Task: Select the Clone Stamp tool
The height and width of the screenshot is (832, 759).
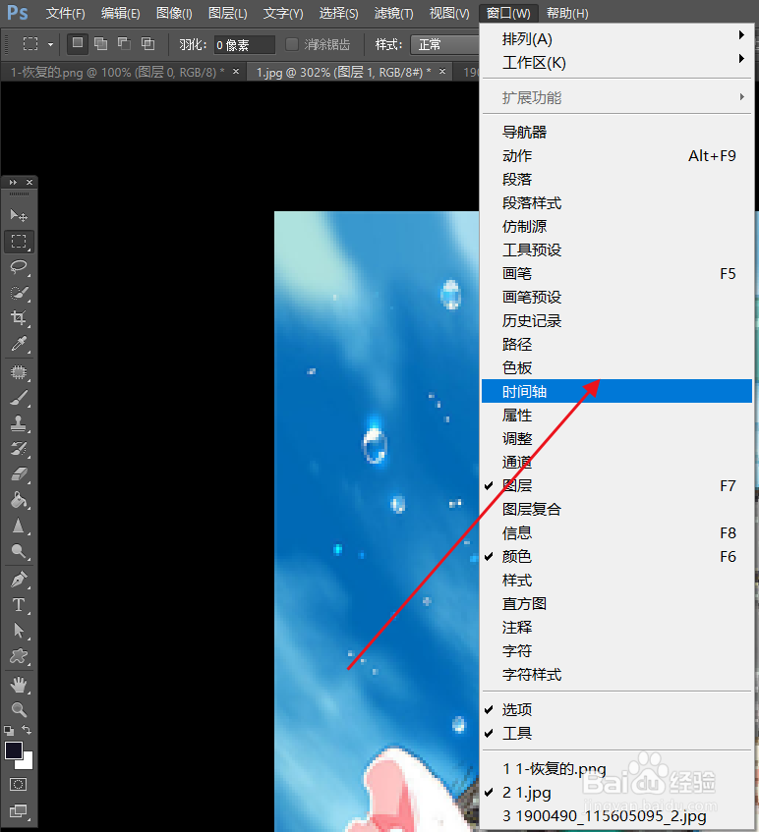Action: coord(19,423)
